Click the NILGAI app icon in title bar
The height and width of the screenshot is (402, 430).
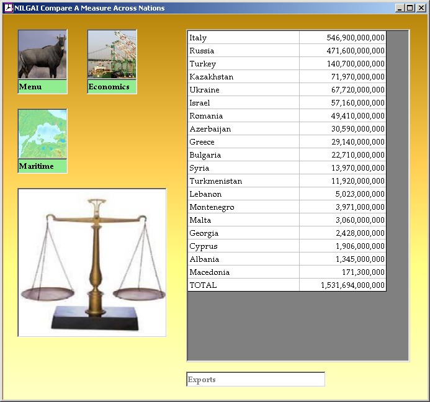(8, 8)
